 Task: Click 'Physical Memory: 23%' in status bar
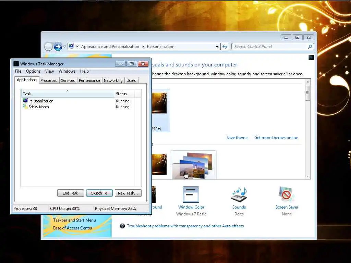[x=115, y=209]
